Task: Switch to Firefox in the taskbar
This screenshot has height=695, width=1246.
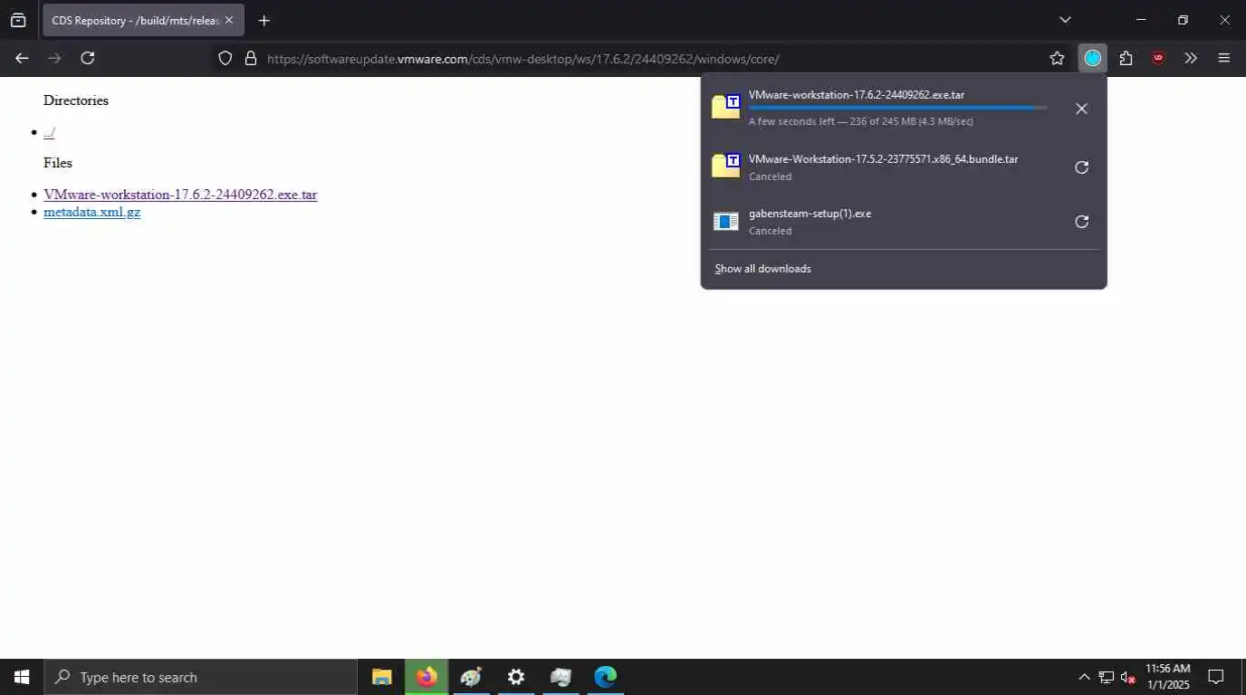Action: point(427,677)
